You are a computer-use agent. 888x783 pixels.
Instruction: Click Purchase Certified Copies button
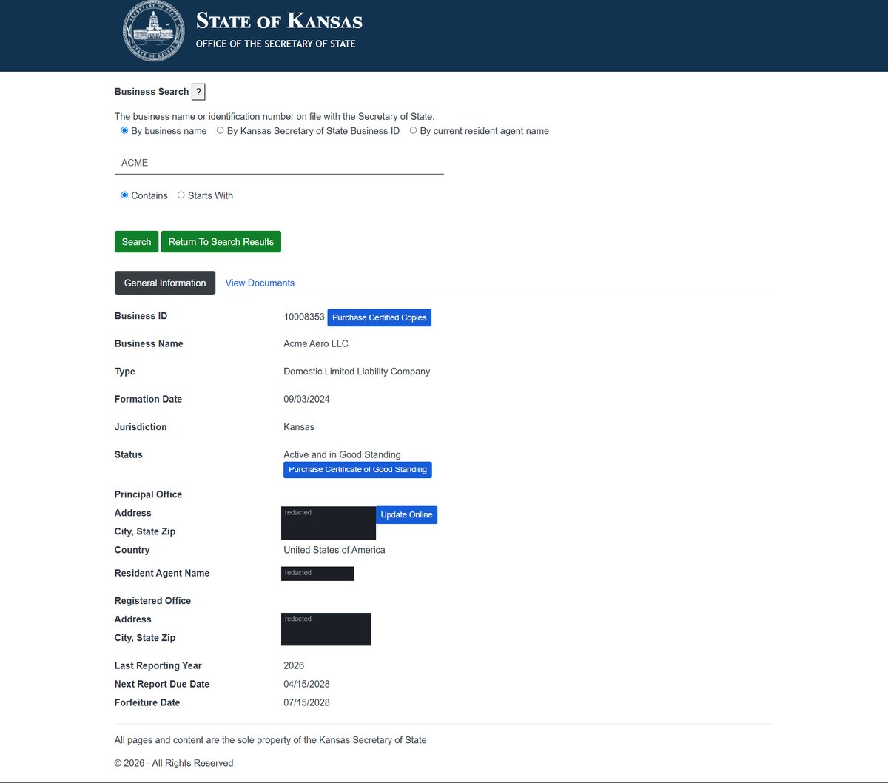point(380,317)
